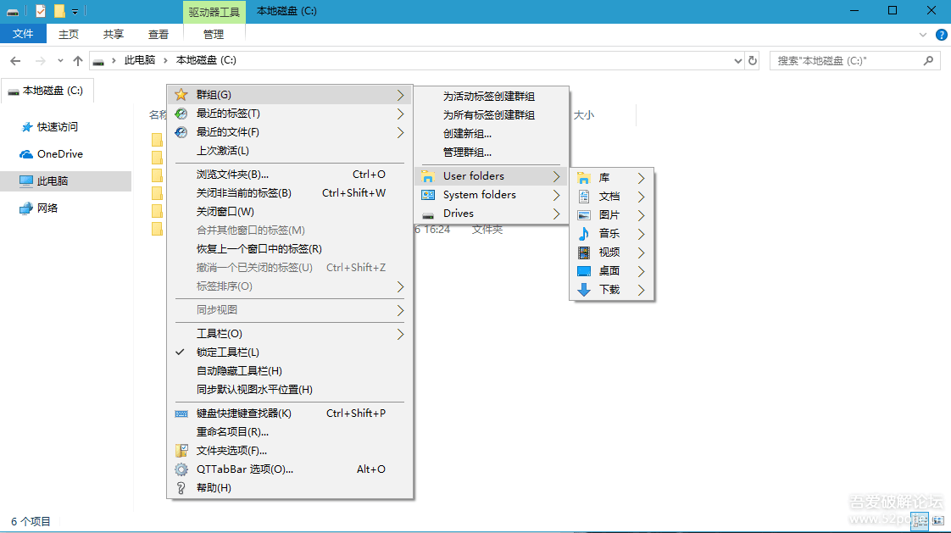Choose 管理群组... in submenu
Image resolution: width=951 pixels, height=533 pixels.
(x=492, y=153)
